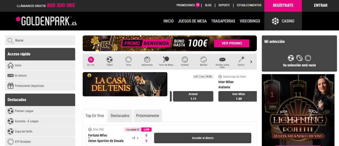The width and height of the screenshot is (339, 146).
Task: Click the Premier League football icon
Action: click(x=11, y=111)
